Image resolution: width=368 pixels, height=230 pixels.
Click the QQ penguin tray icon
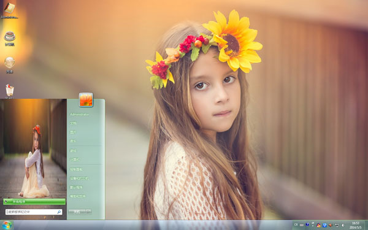click(318, 225)
